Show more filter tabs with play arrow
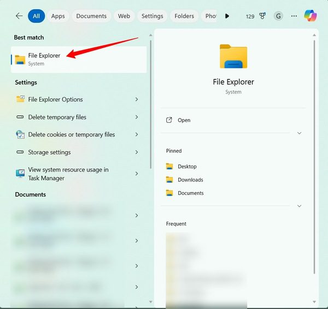The image size is (328, 309). tap(227, 16)
